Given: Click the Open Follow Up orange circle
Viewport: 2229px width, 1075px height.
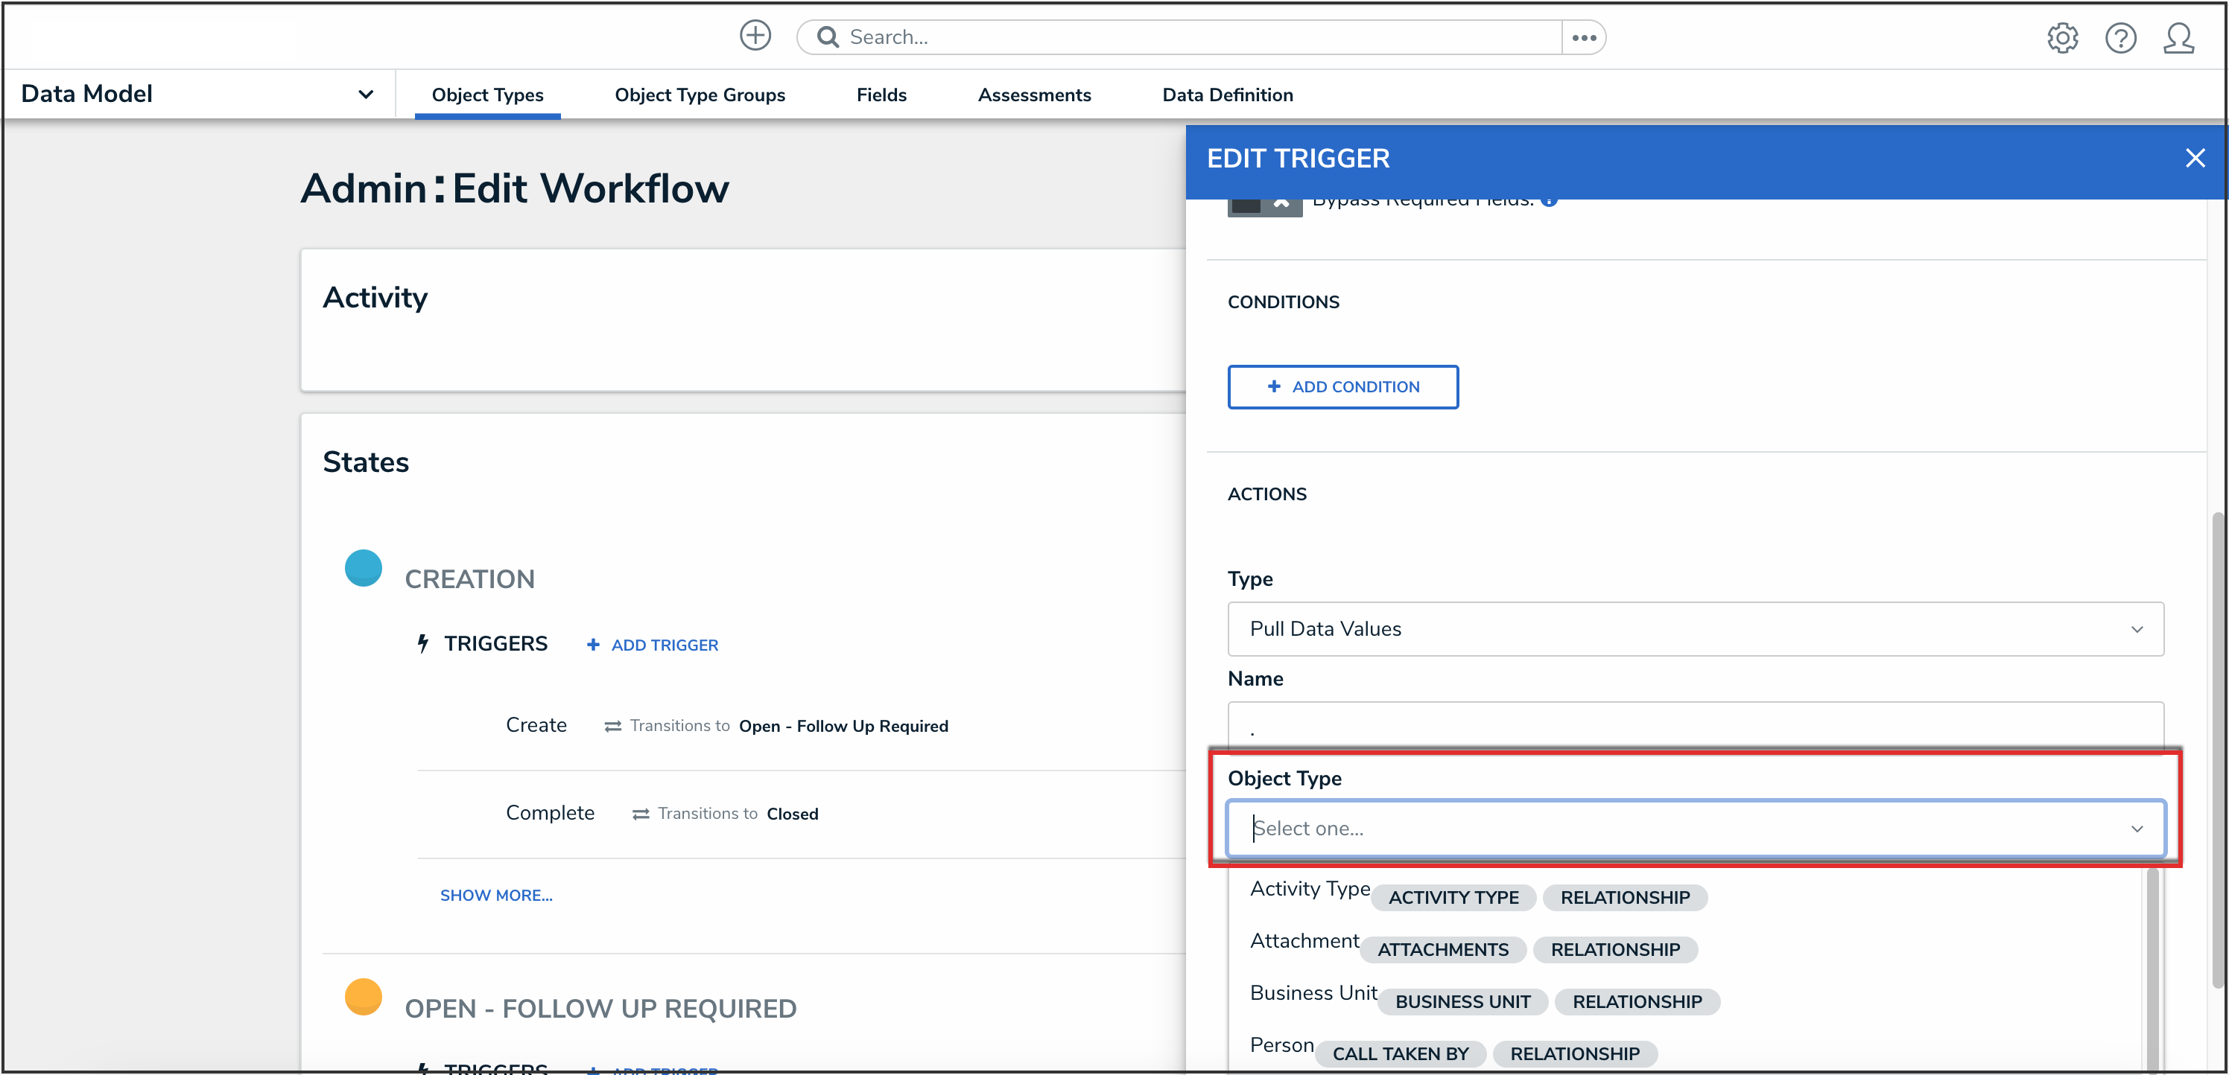Looking at the screenshot, I should click(364, 996).
